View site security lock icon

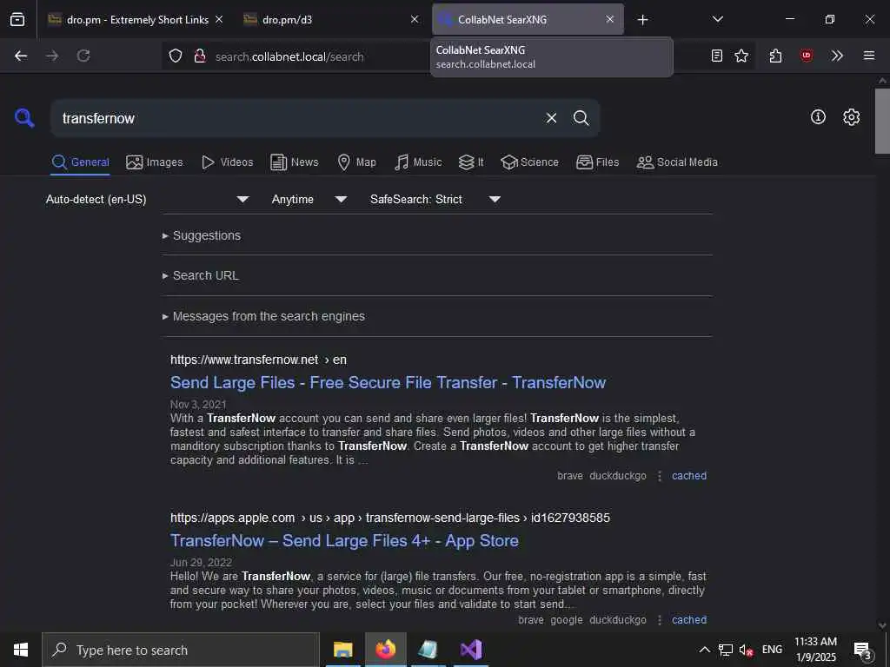click(x=200, y=56)
